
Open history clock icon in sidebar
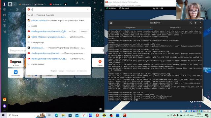pyautogui.click(x=4, y=10)
